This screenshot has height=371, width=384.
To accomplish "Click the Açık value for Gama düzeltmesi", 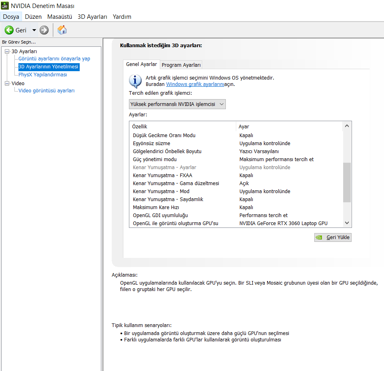I will coord(244,184).
